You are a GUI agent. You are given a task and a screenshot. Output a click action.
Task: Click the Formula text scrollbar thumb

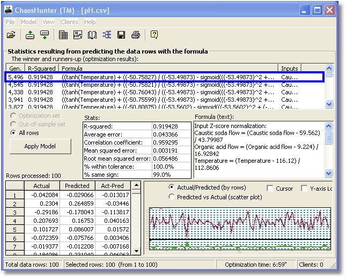329,138
